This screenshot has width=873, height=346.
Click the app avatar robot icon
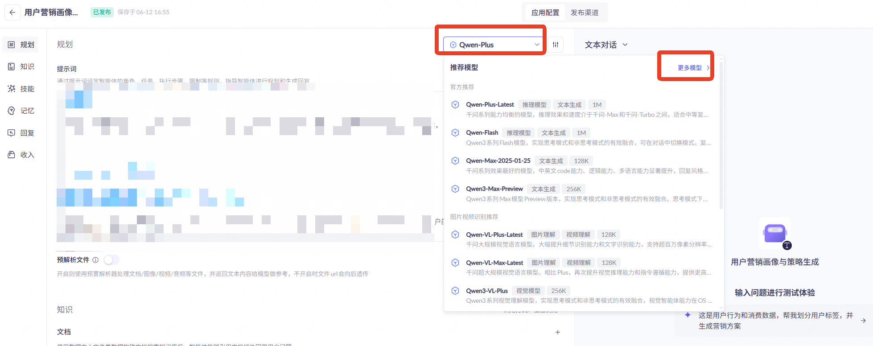coord(775,233)
